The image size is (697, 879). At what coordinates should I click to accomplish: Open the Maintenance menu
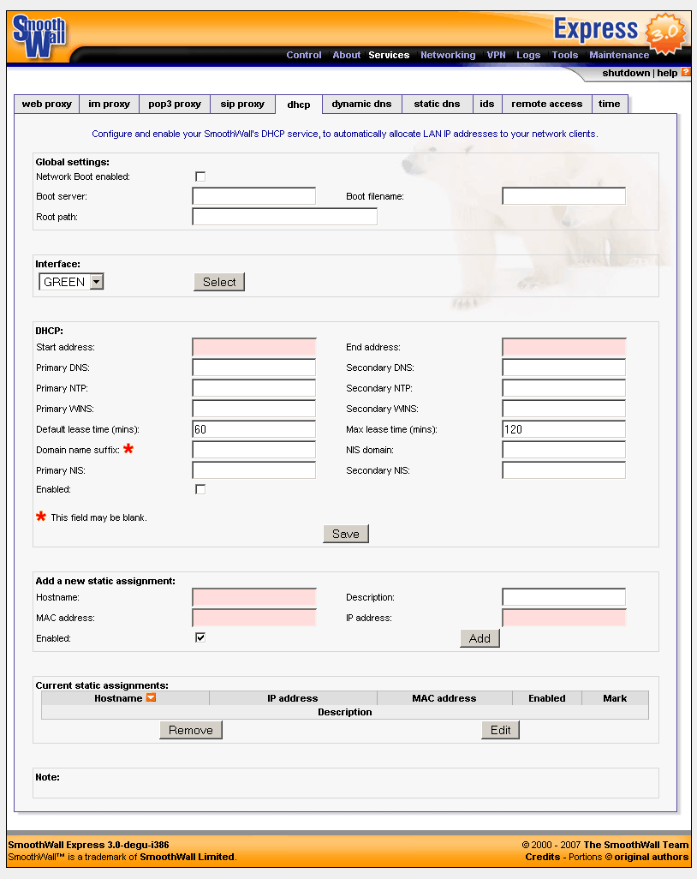point(619,55)
